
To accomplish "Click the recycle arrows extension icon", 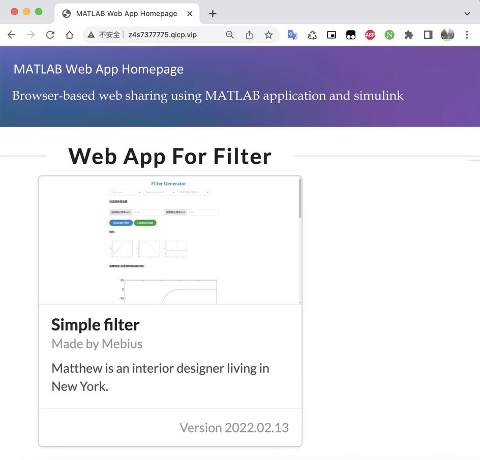I will (312, 35).
